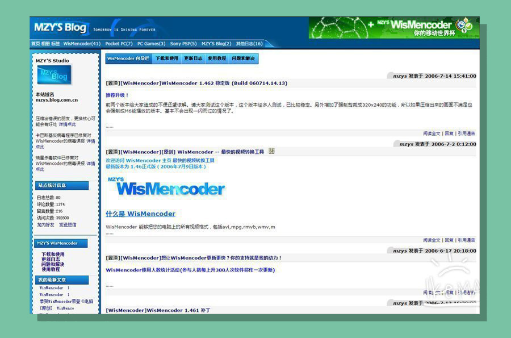Screen dimensions: 511x338
Task: Open the WisMencoder World Cup banner ad
Action: (393, 28)
